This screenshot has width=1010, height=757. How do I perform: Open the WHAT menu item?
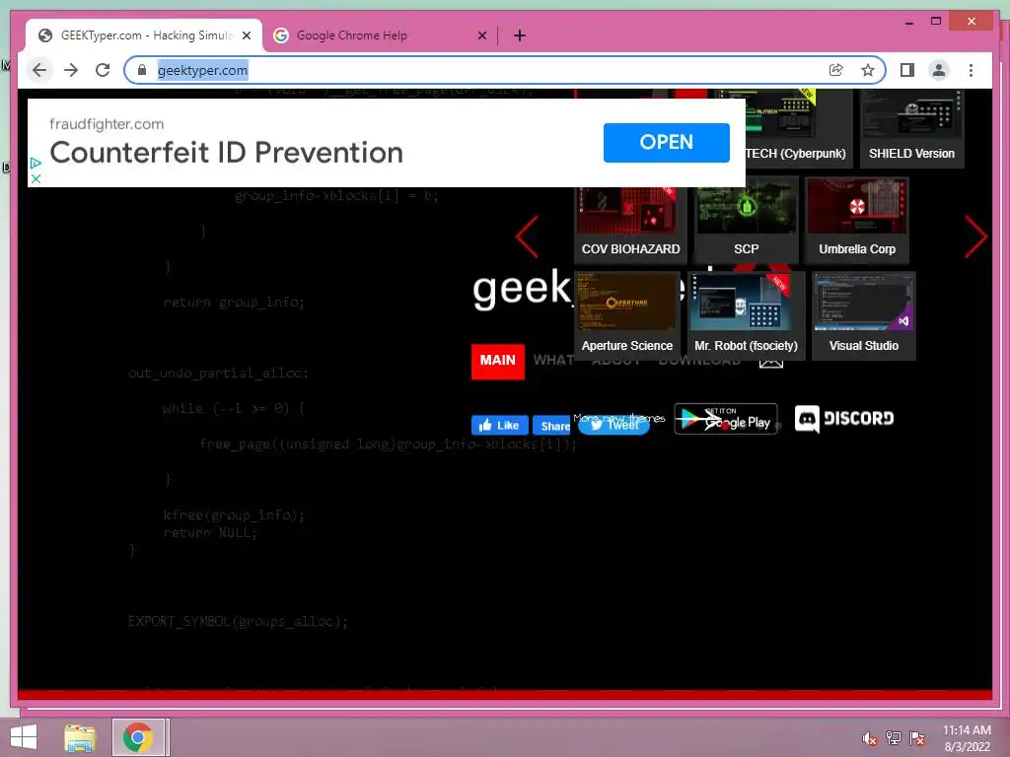[x=553, y=361]
